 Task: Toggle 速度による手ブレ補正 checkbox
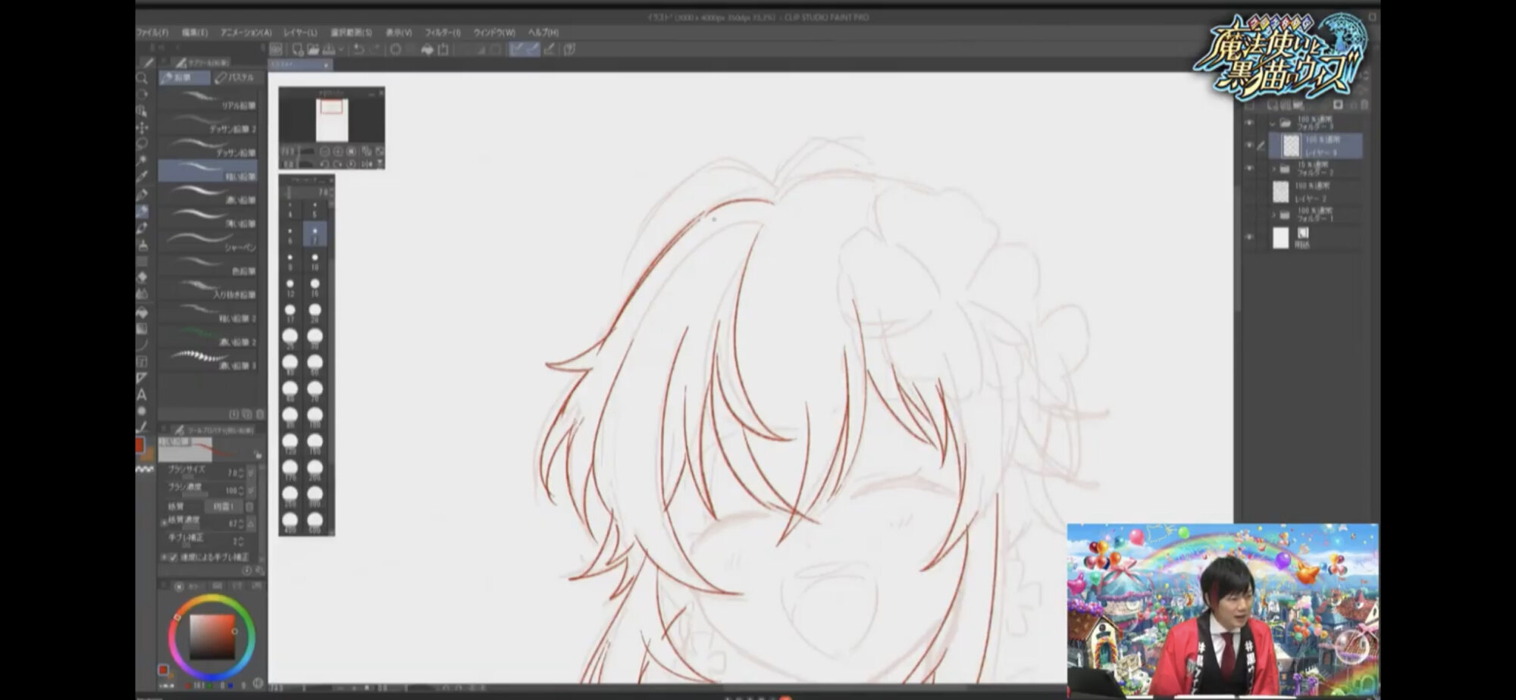pyautogui.click(x=174, y=558)
